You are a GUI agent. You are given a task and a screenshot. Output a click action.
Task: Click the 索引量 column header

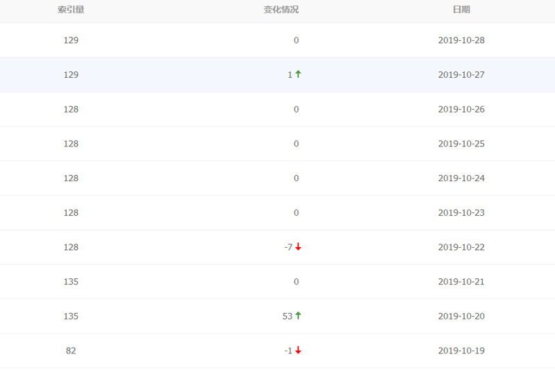click(x=71, y=10)
